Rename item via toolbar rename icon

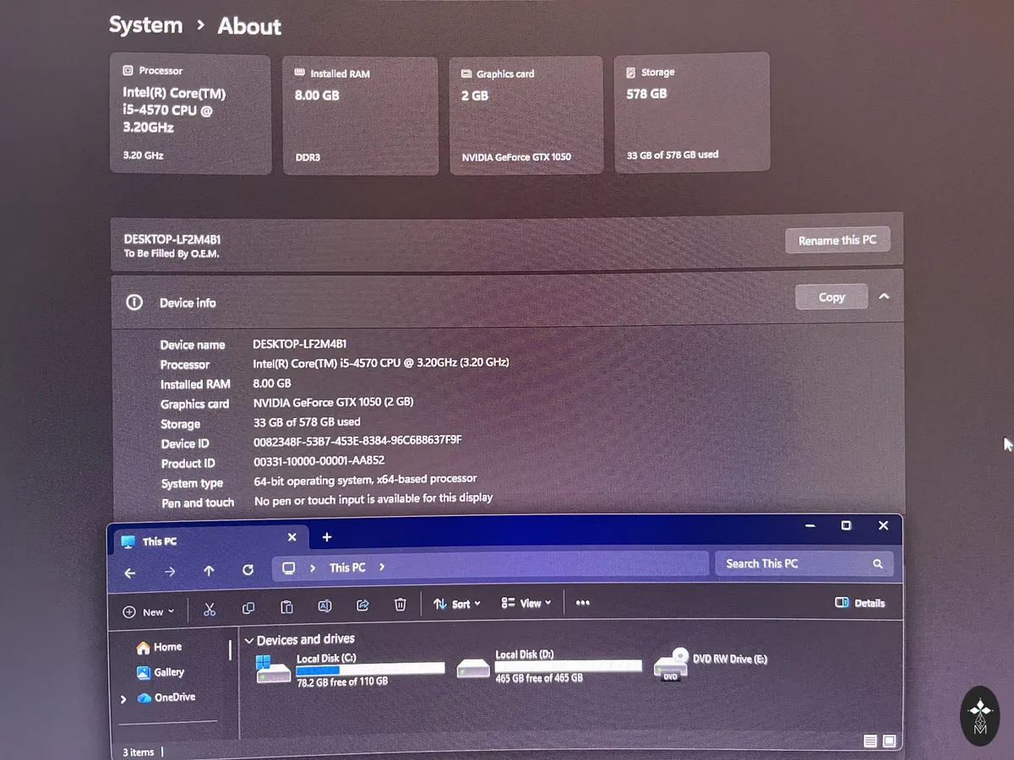(324, 606)
